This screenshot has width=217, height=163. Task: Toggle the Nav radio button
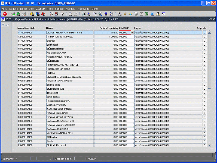(3, 25)
